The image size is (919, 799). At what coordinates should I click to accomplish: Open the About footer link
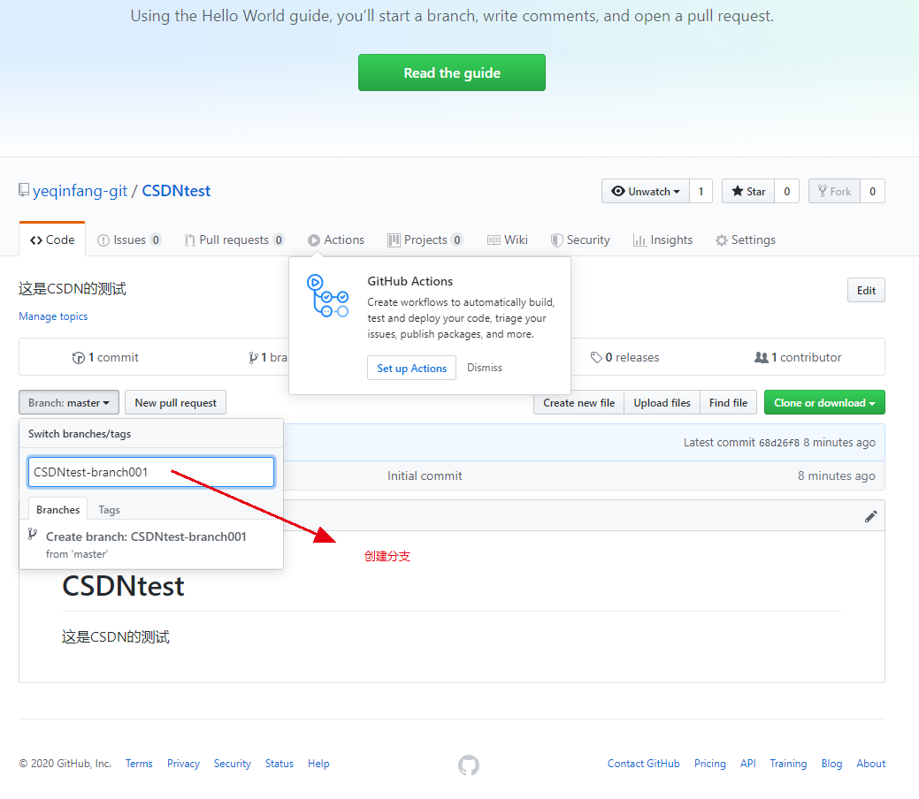[x=870, y=764]
